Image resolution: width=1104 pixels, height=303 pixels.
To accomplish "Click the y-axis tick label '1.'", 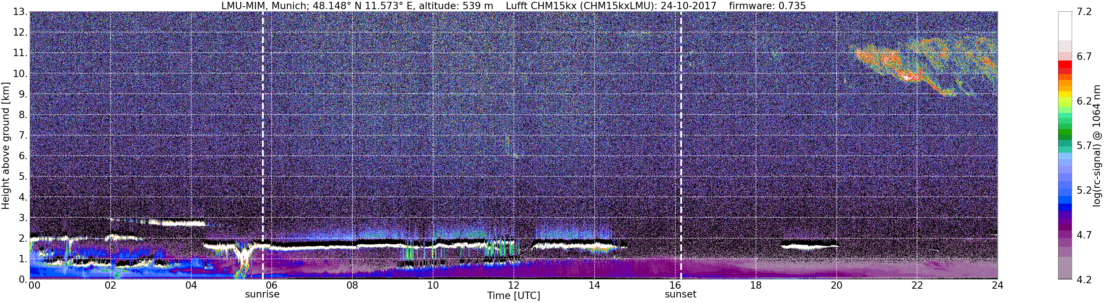I will click(x=23, y=258).
